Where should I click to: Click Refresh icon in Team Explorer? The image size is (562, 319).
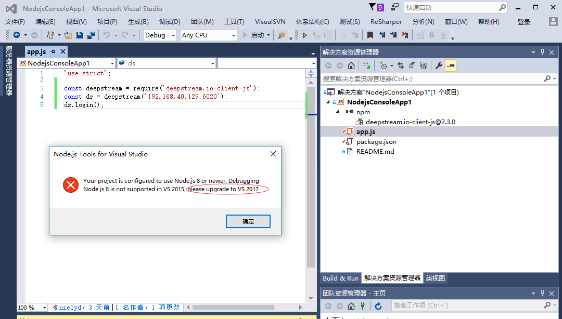point(378,306)
